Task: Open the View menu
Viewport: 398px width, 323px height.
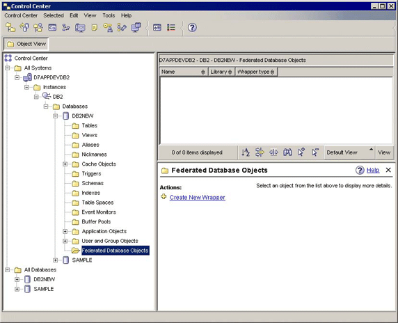Action: point(90,15)
